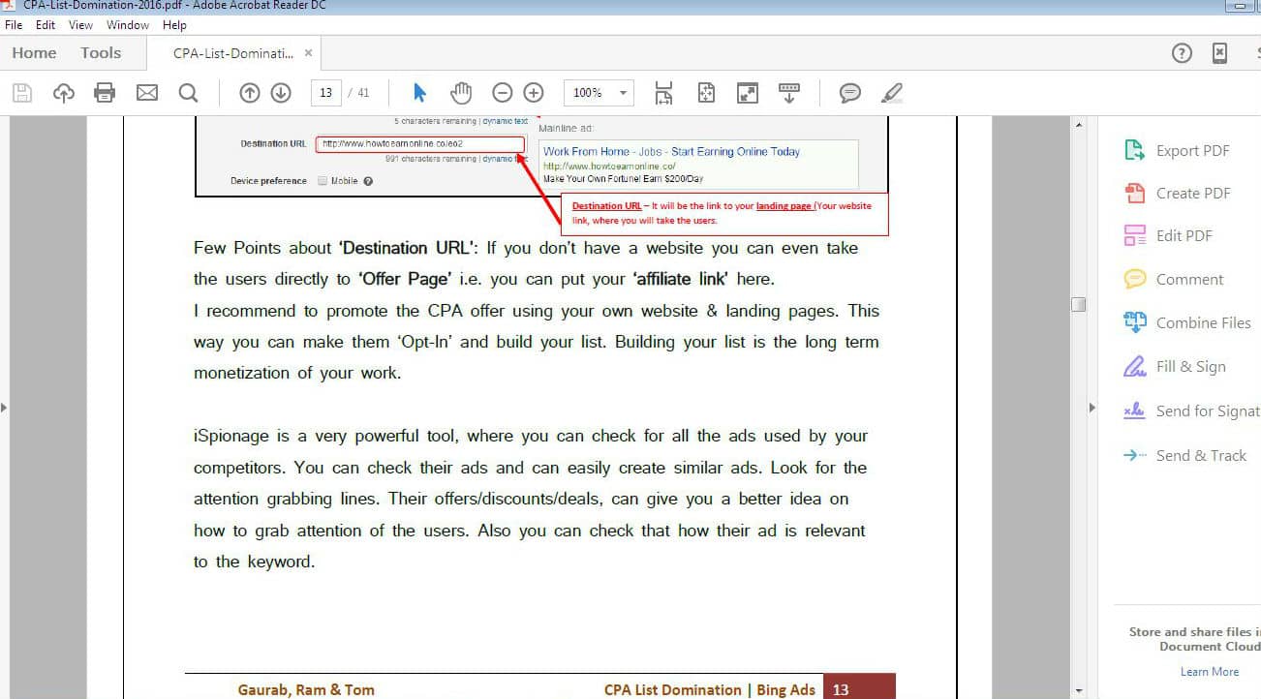Open the zoom level 100% dropdown
1261x699 pixels.
click(x=599, y=93)
